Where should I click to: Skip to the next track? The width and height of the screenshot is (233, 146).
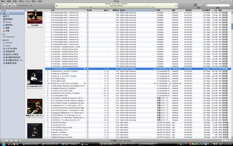tap(15, 5)
